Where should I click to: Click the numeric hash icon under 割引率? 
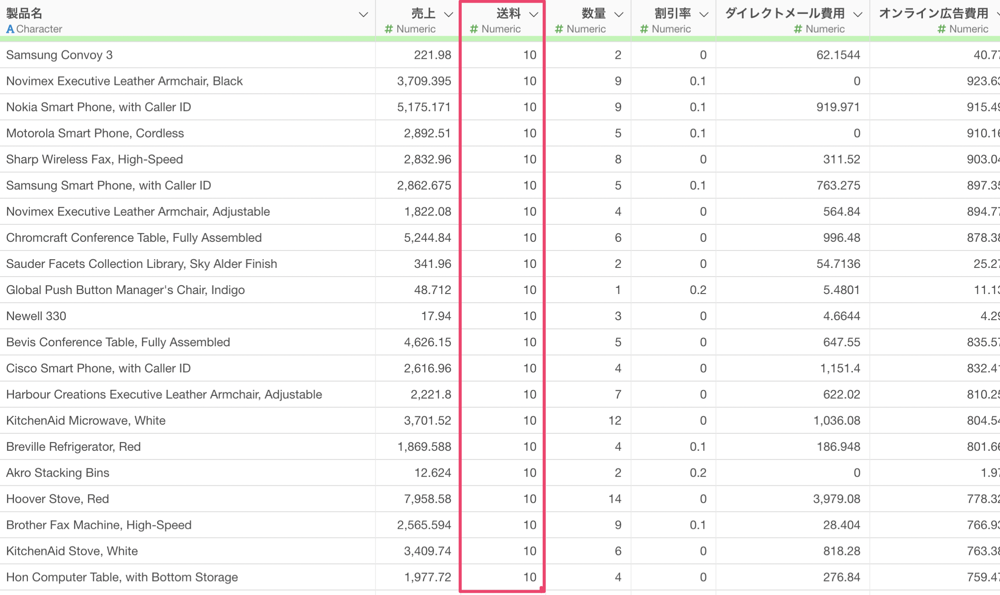coord(644,29)
